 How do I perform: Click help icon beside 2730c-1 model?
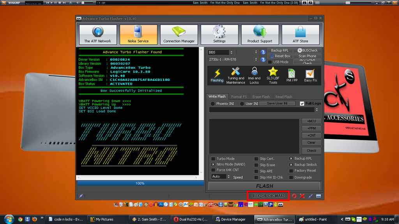(x=263, y=59)
